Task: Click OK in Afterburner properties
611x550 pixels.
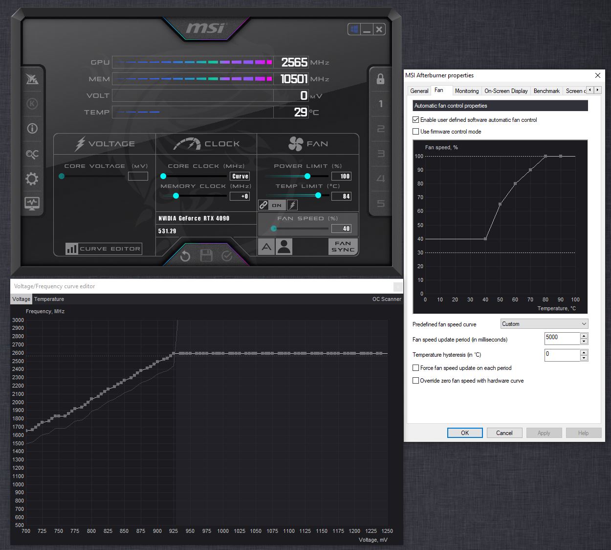Action: tap(465, 433)
